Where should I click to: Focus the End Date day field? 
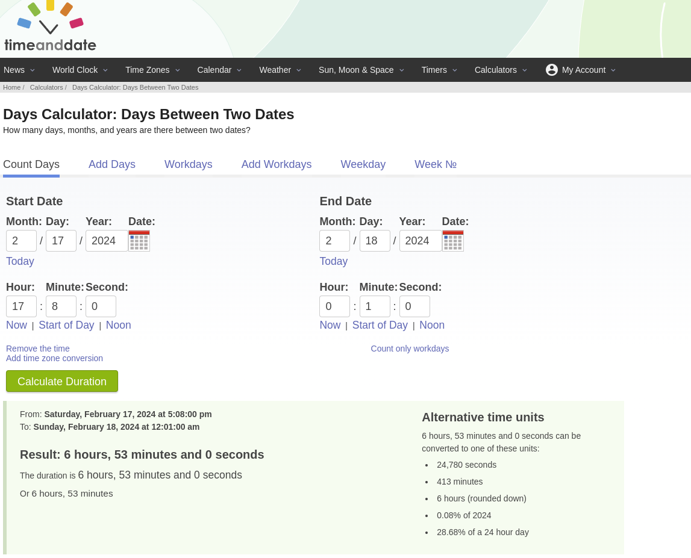[x=375, y=241]
